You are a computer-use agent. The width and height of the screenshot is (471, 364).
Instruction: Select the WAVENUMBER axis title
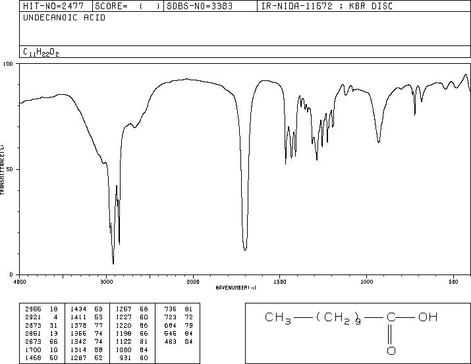point(236,288)
